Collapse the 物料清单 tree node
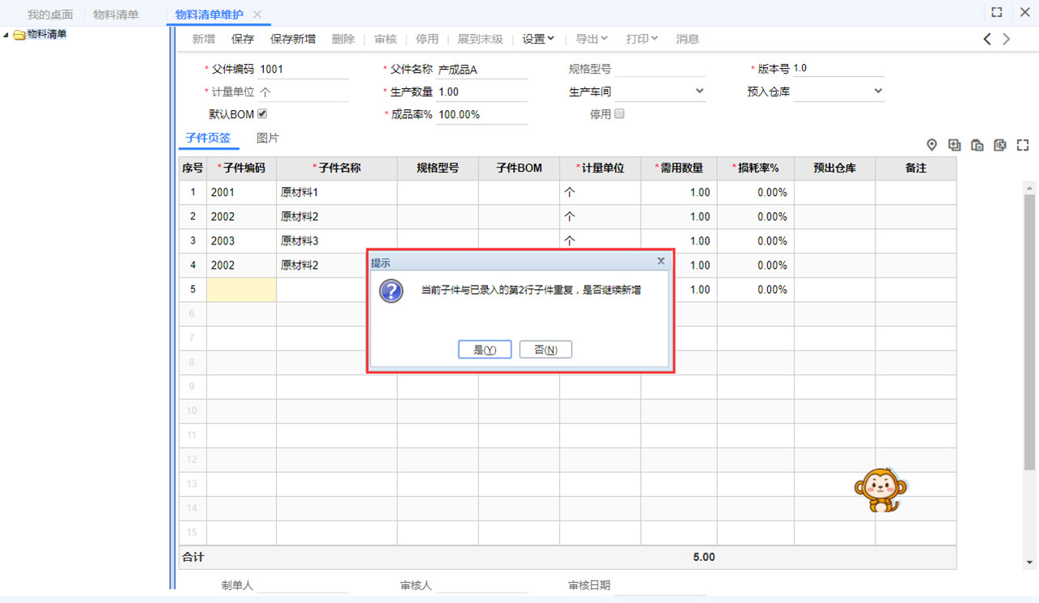1039x603 pixels. (6, 35)
